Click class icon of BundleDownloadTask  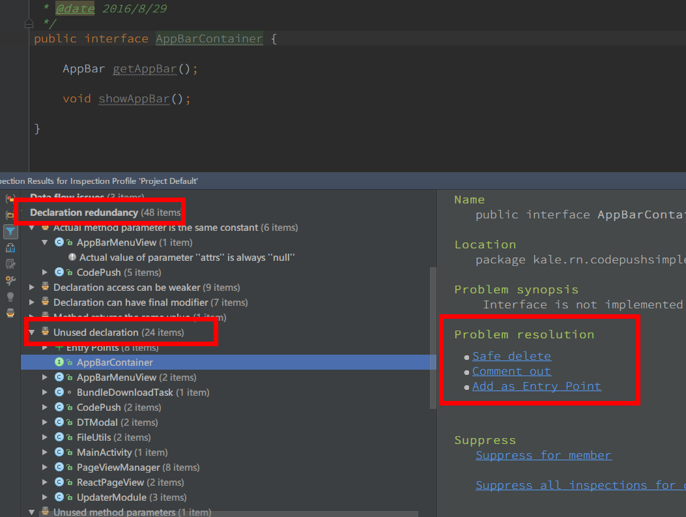[x=59, y=392]
